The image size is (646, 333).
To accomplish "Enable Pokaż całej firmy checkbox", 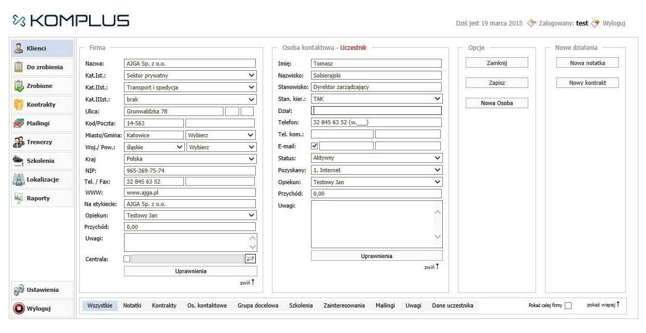I will click(x=568, y=305).
